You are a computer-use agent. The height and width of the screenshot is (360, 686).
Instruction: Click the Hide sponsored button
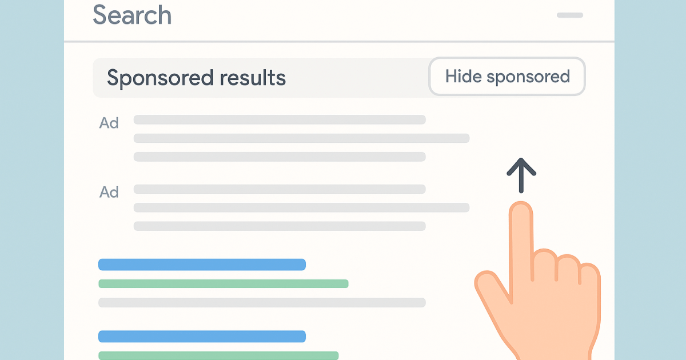tap(506, 77)
